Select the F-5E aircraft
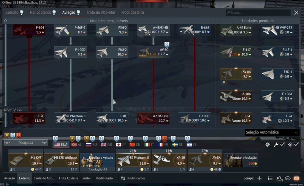The height and width of the screenshot is (186, 304). (x=29, y=118)
